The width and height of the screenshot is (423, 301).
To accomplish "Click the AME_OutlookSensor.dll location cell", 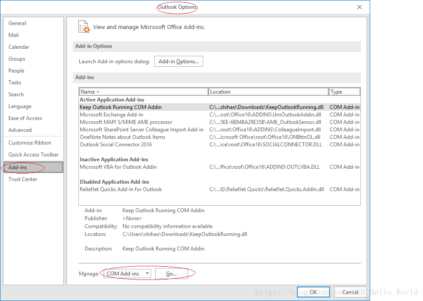I will 265,122.
